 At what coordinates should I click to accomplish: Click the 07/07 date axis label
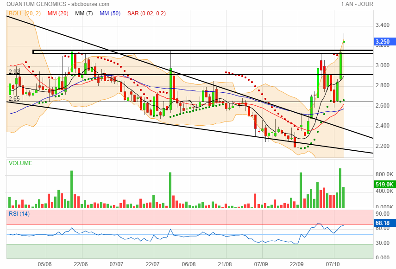click(117, 264)
